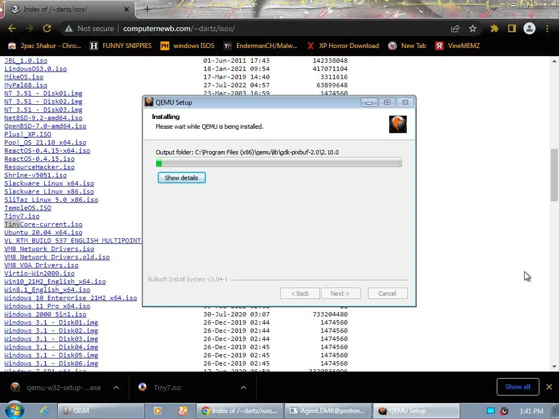Open the TinyCore-current.iso link

[43, 224]
